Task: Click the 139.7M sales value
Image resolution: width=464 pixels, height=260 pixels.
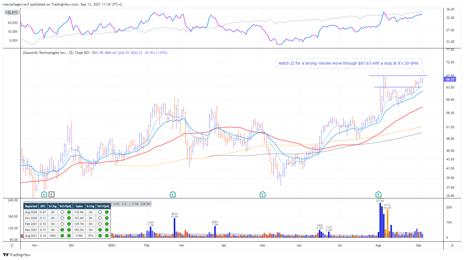Action: tap(79, 224)
